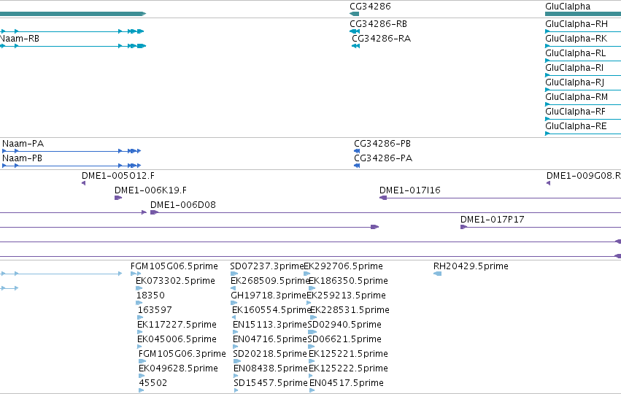
Task: Click the DME1-005O12.F clone label
Action: coord(118,175)
